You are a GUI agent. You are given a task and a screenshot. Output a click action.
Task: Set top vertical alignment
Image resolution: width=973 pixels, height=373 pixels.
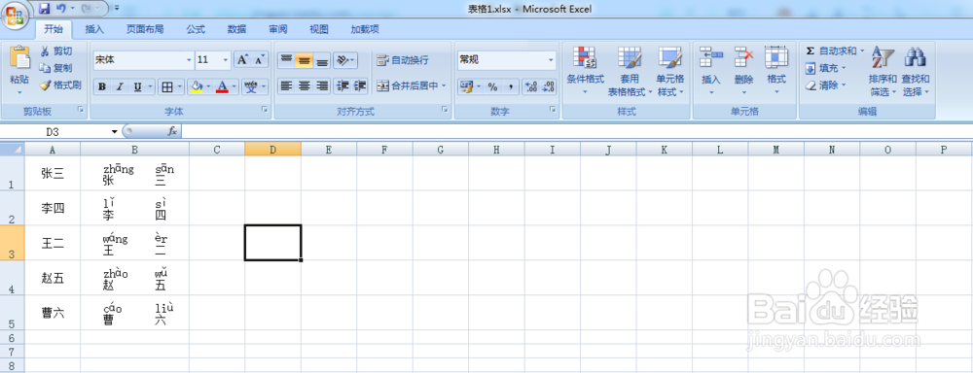tap(285, 60)
